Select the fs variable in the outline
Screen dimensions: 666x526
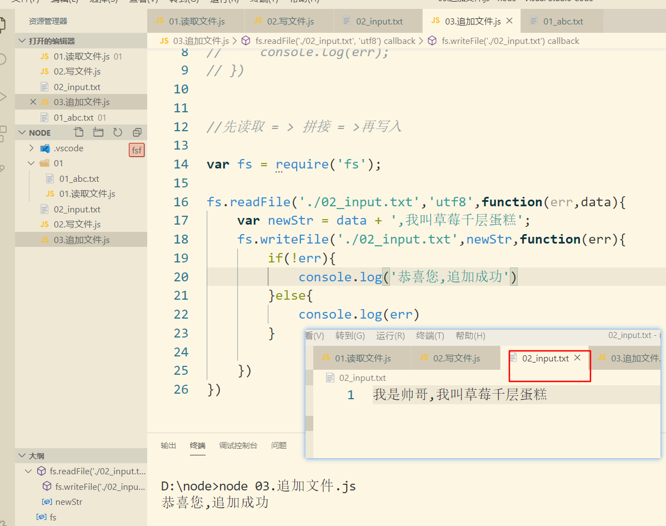[x=81, y=517]
